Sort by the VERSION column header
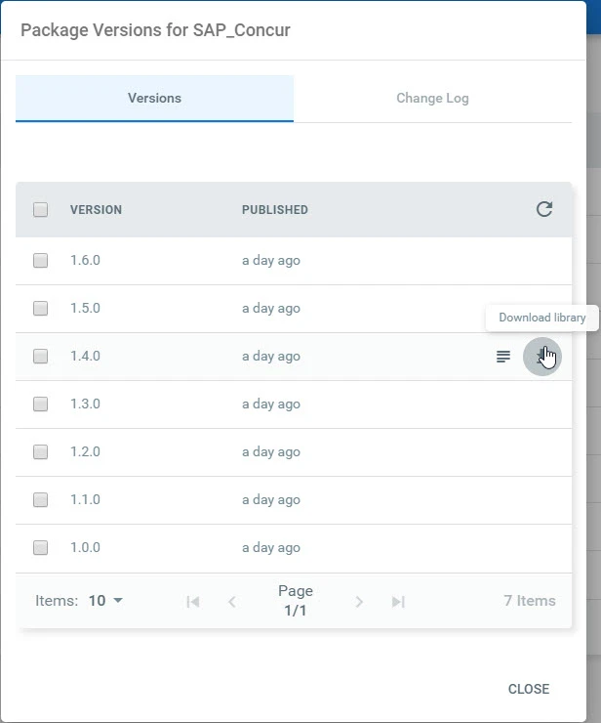 (x=96, y=209)
